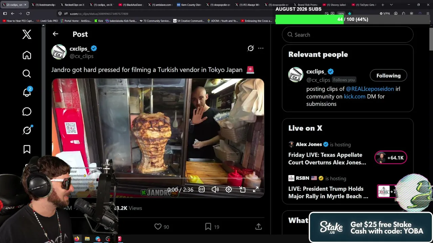Viewport: 433px width, 243px height.
Task: Click the Alex Jones host name
Action: tap(309, 144)
